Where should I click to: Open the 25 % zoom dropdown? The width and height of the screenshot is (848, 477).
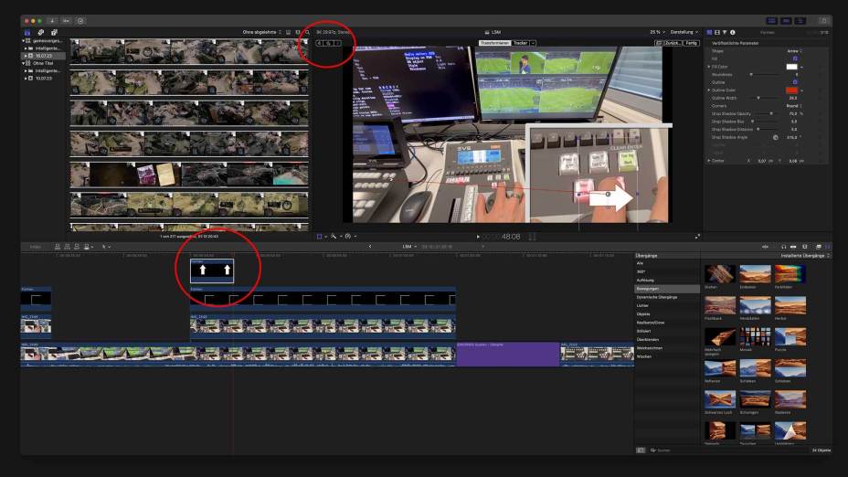click(x=657, y=33)
